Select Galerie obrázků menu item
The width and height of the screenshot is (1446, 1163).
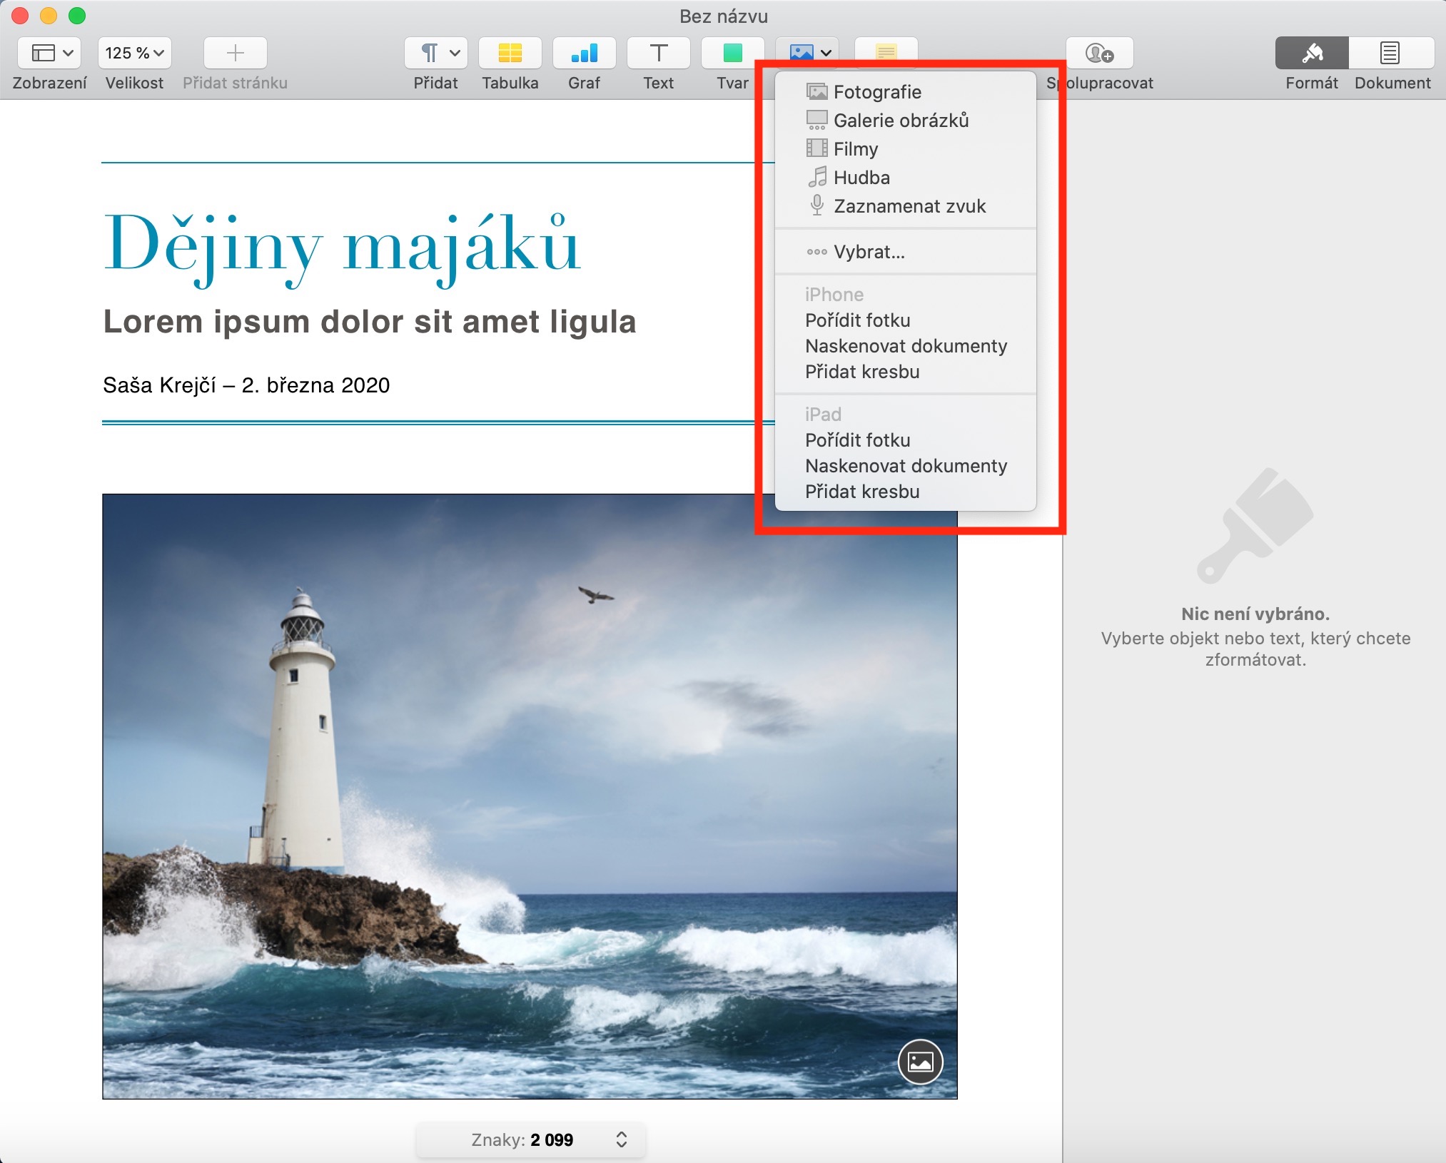click(901, 121)
